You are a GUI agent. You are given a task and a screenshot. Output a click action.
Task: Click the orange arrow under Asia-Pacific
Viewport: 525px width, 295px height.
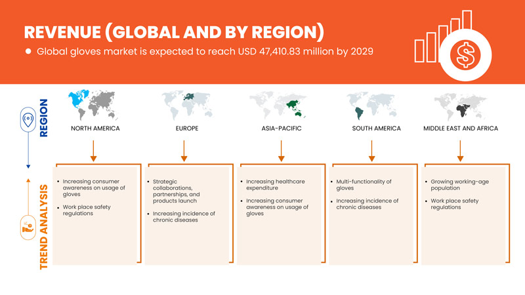pos(281,149)
